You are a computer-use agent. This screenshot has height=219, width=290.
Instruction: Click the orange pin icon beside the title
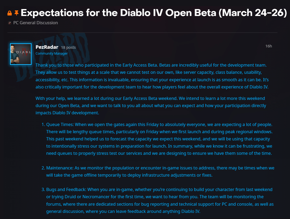point(17,13)
